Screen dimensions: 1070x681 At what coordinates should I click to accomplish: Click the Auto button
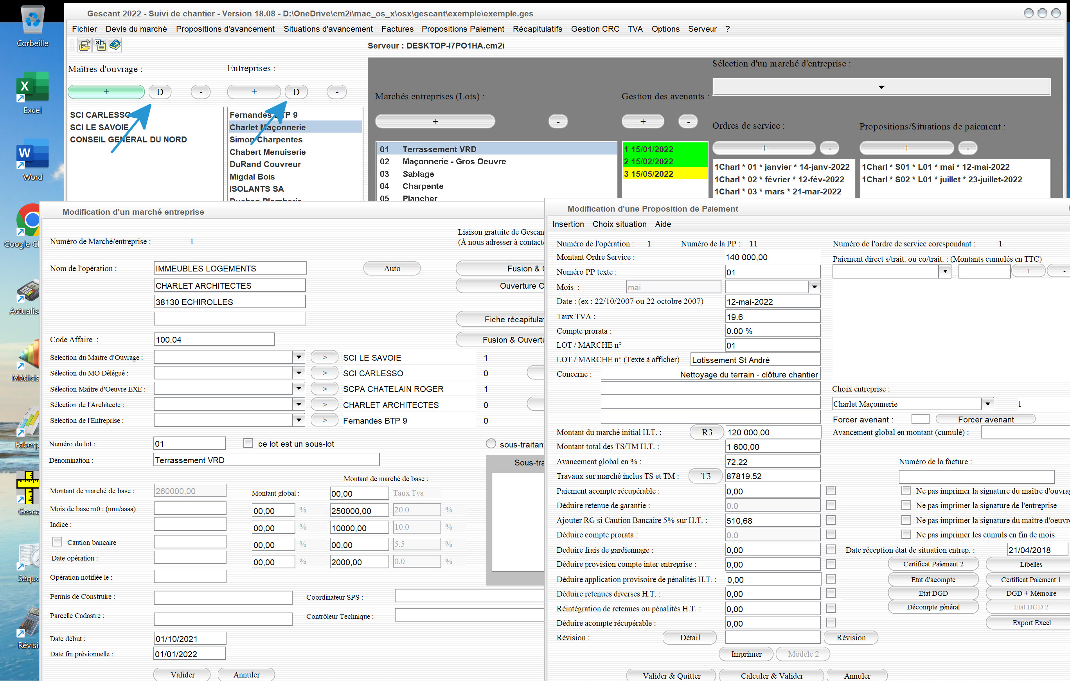pyautogui.click(x=392, y=268)
